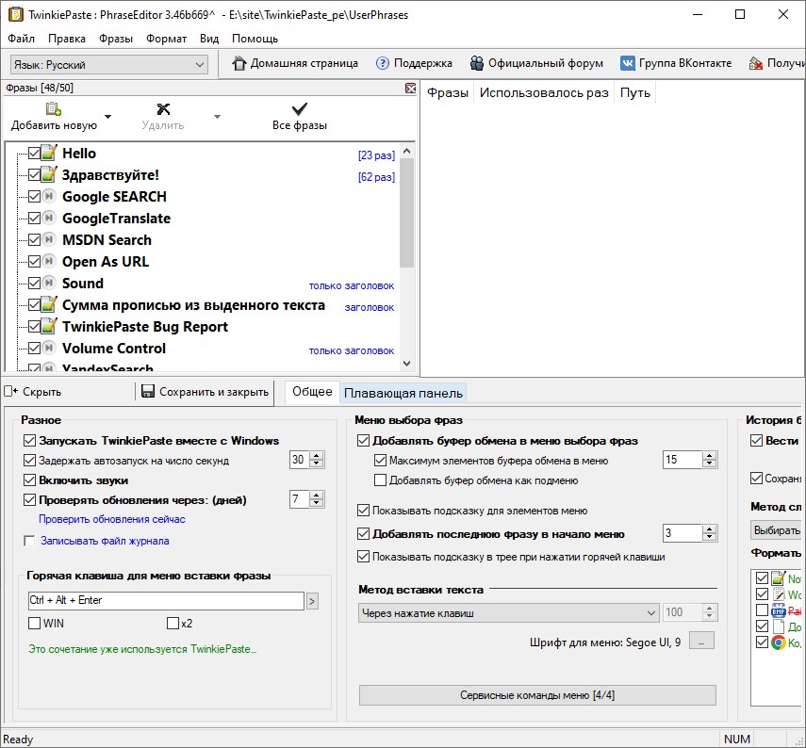Click phrase list scrollbar down arrow
Screen dimensions: 806x748
(406, 364)
